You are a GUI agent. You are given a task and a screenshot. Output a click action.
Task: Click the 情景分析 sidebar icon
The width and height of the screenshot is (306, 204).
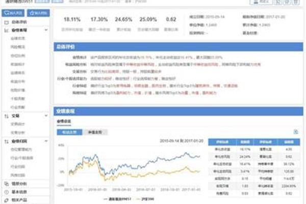(7, 184)
